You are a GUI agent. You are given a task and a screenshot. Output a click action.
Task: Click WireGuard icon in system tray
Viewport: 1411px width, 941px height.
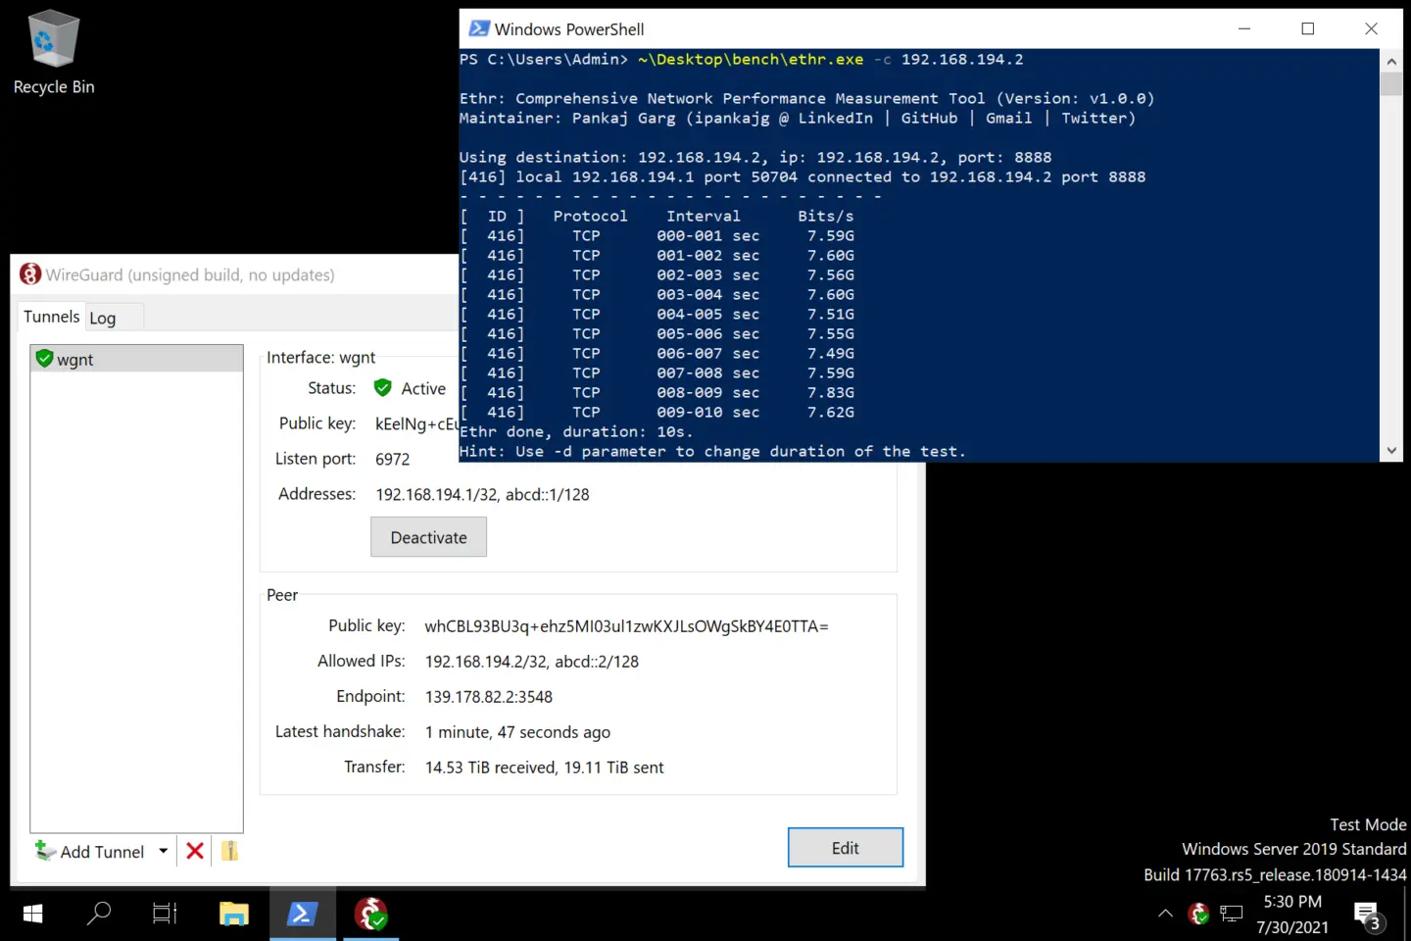[1198, 914]
